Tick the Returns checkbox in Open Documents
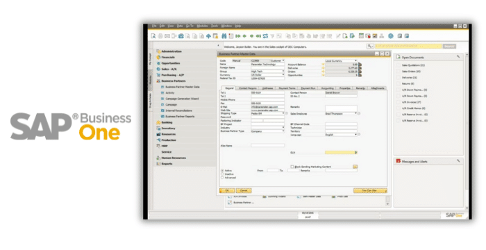Viewport: 486px width, 250px height. tap(399, 84)
